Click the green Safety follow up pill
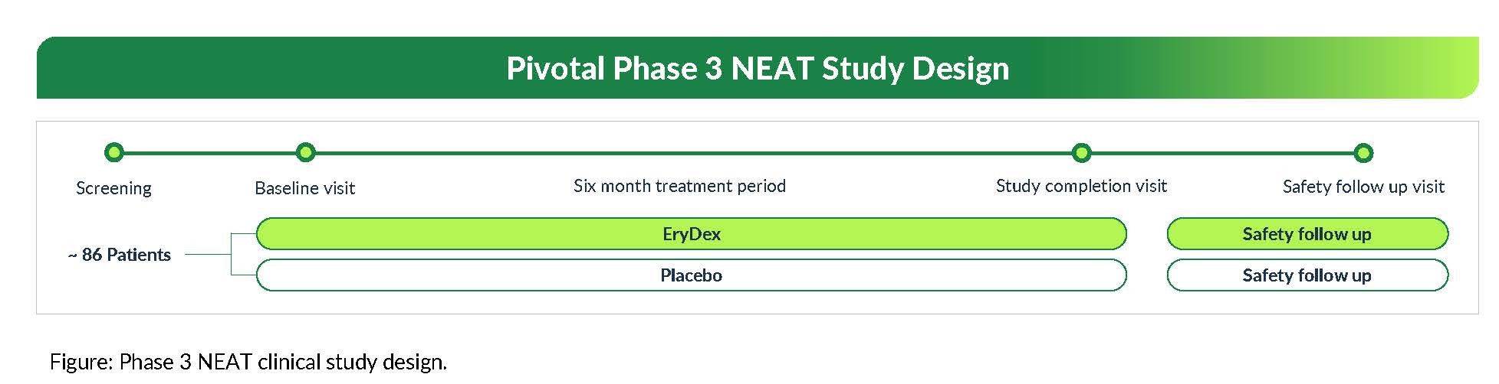1499x384 pixels. (x=1307, y=234)
